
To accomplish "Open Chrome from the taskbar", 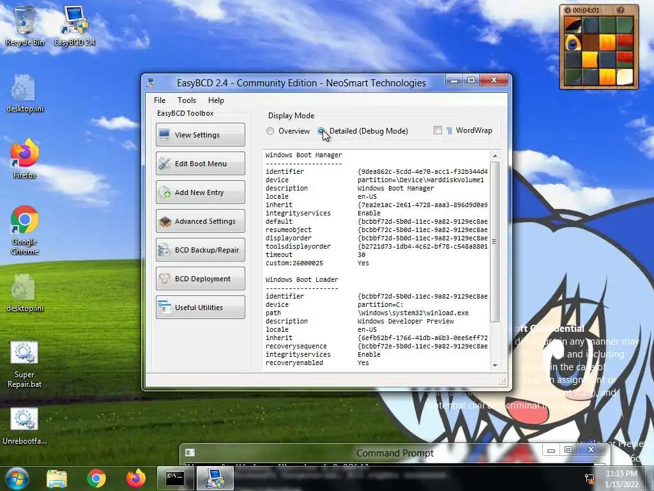I will tap(96, 478).
